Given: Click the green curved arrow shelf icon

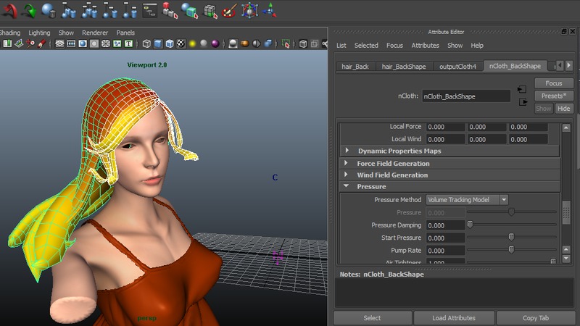Looking at the screenshot, I should [29, 10].
